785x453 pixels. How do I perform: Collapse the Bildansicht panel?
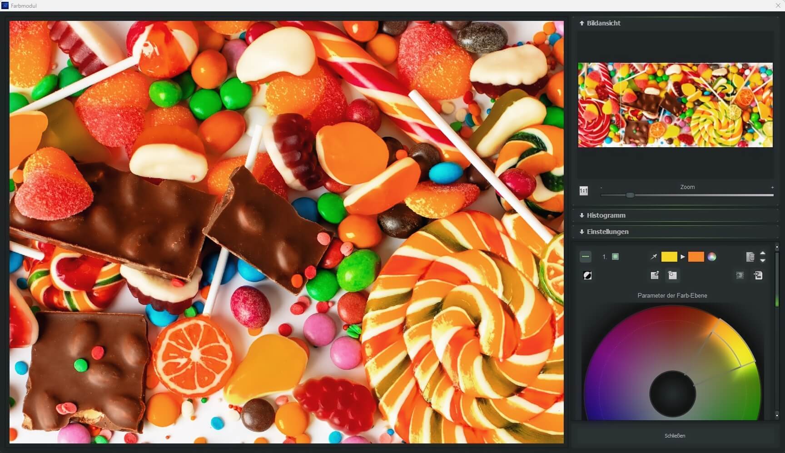click(600, 23)
